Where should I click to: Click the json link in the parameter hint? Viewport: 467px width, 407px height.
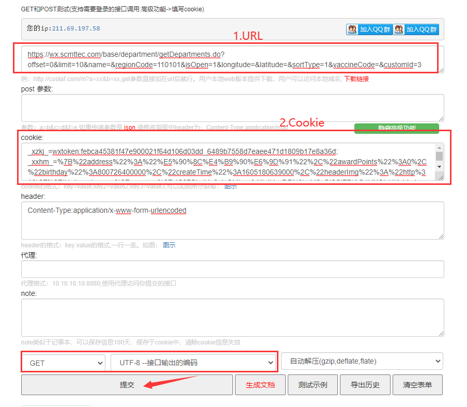[130, 128]
